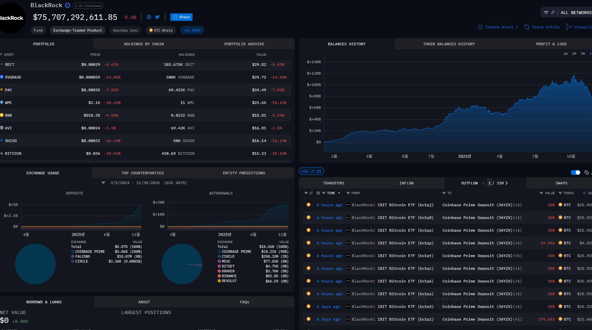The image size is (592, 330).
Task: Click the VALUE column filter icon
Action: pos(541,193)
